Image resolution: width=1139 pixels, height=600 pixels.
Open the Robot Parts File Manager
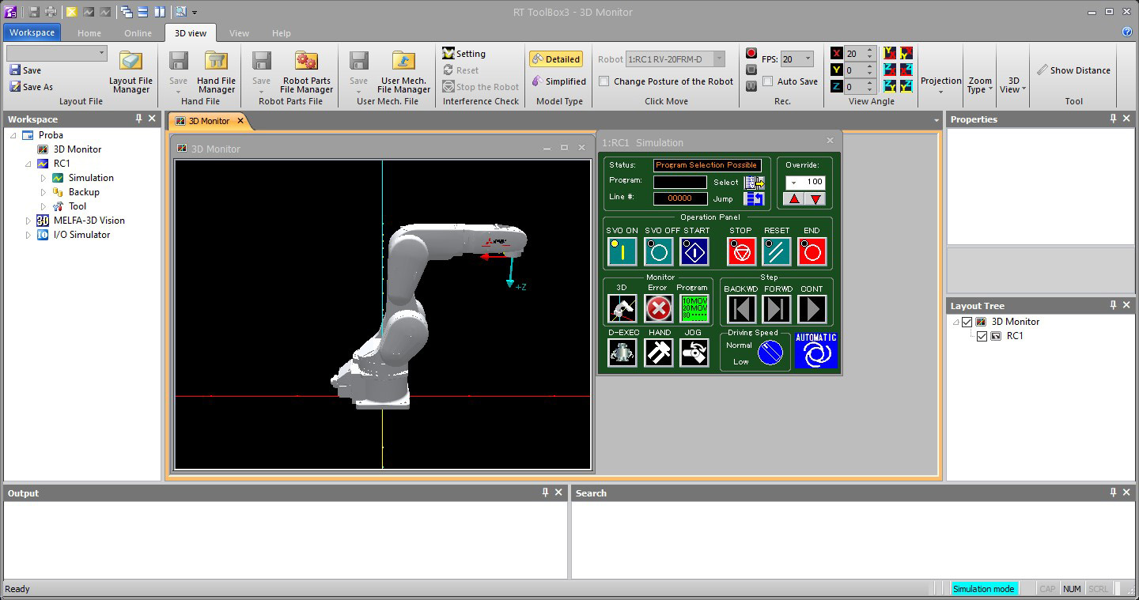306,72
